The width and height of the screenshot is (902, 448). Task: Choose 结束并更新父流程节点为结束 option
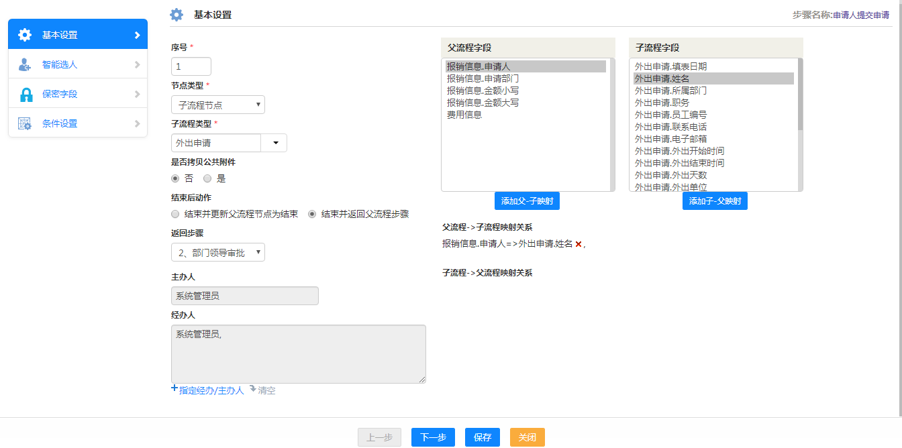click(x=176, y=215)
